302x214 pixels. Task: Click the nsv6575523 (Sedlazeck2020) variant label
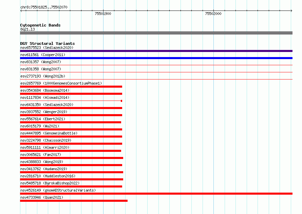point(47,48)
